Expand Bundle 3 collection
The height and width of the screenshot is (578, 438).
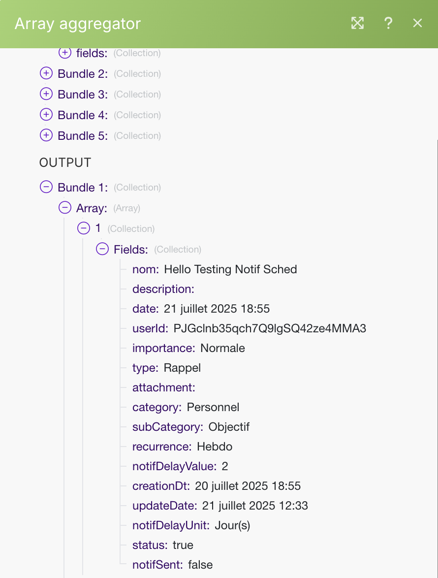pyautogui.click(x=46, y=94)
